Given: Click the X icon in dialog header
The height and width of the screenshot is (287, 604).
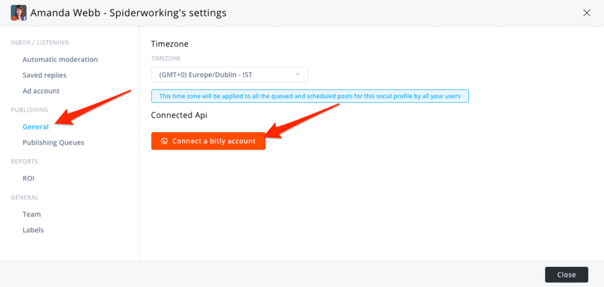Looking at the screenshot, I should (x=586, y=12).
